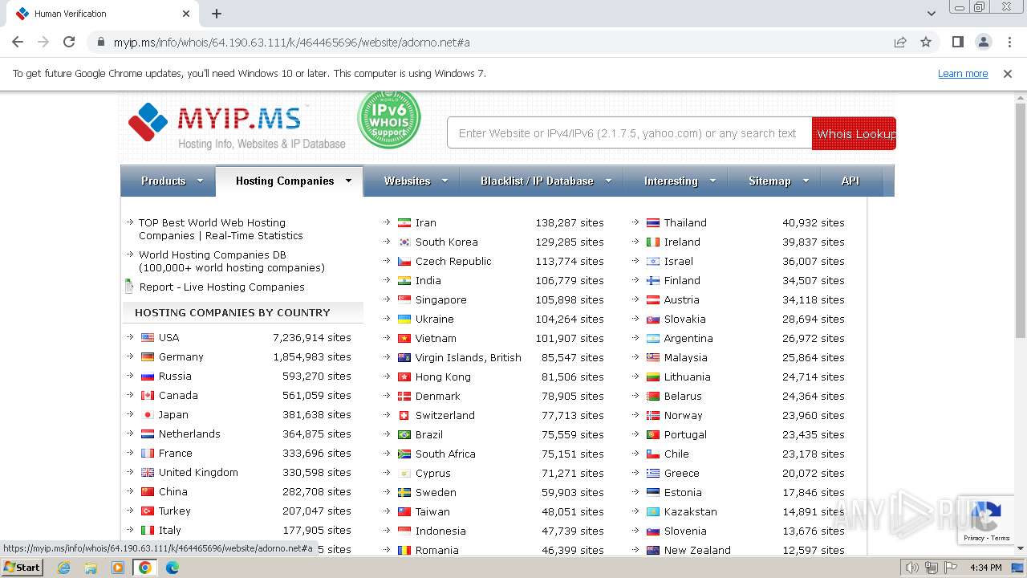Click Finland's 34,507 sites count
The image size is (1027, 578).
pos(814,281)
